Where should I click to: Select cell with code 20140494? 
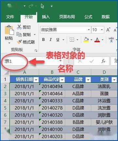click(52, 86)
